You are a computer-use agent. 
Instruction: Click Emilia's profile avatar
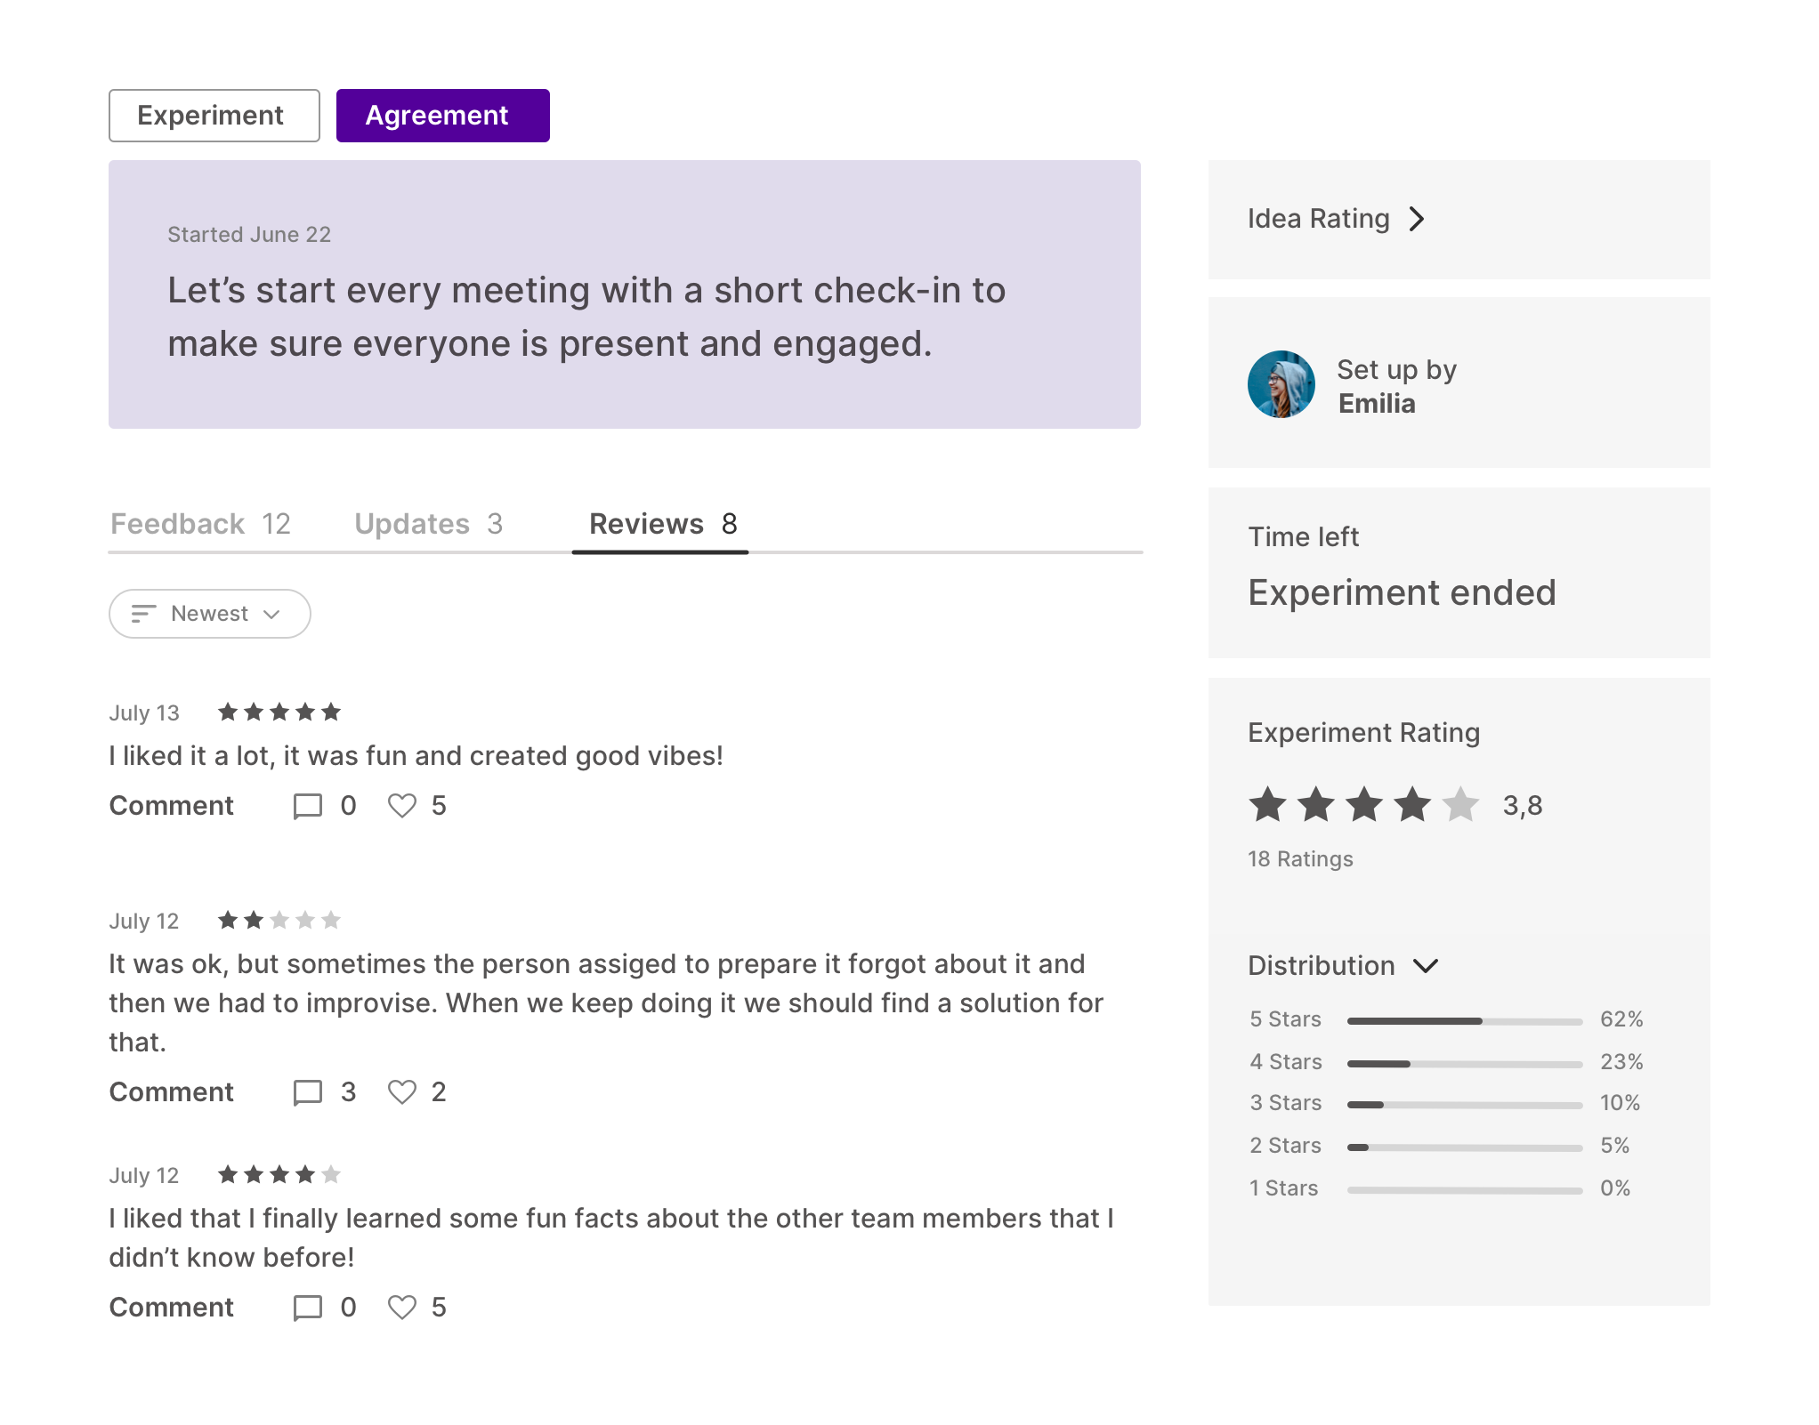pos(1281,384)
